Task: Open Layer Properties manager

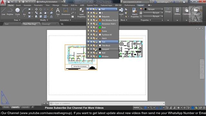Action: pos(81,13)
